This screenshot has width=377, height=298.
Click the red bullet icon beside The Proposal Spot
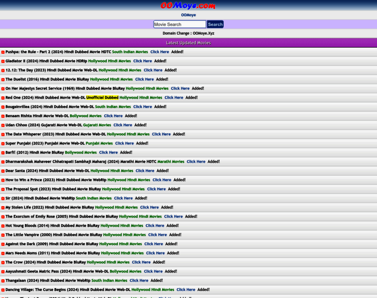[x=3, y=189]
